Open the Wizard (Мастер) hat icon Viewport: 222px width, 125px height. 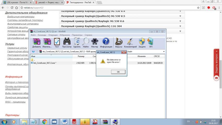click(x=95, y=42)
